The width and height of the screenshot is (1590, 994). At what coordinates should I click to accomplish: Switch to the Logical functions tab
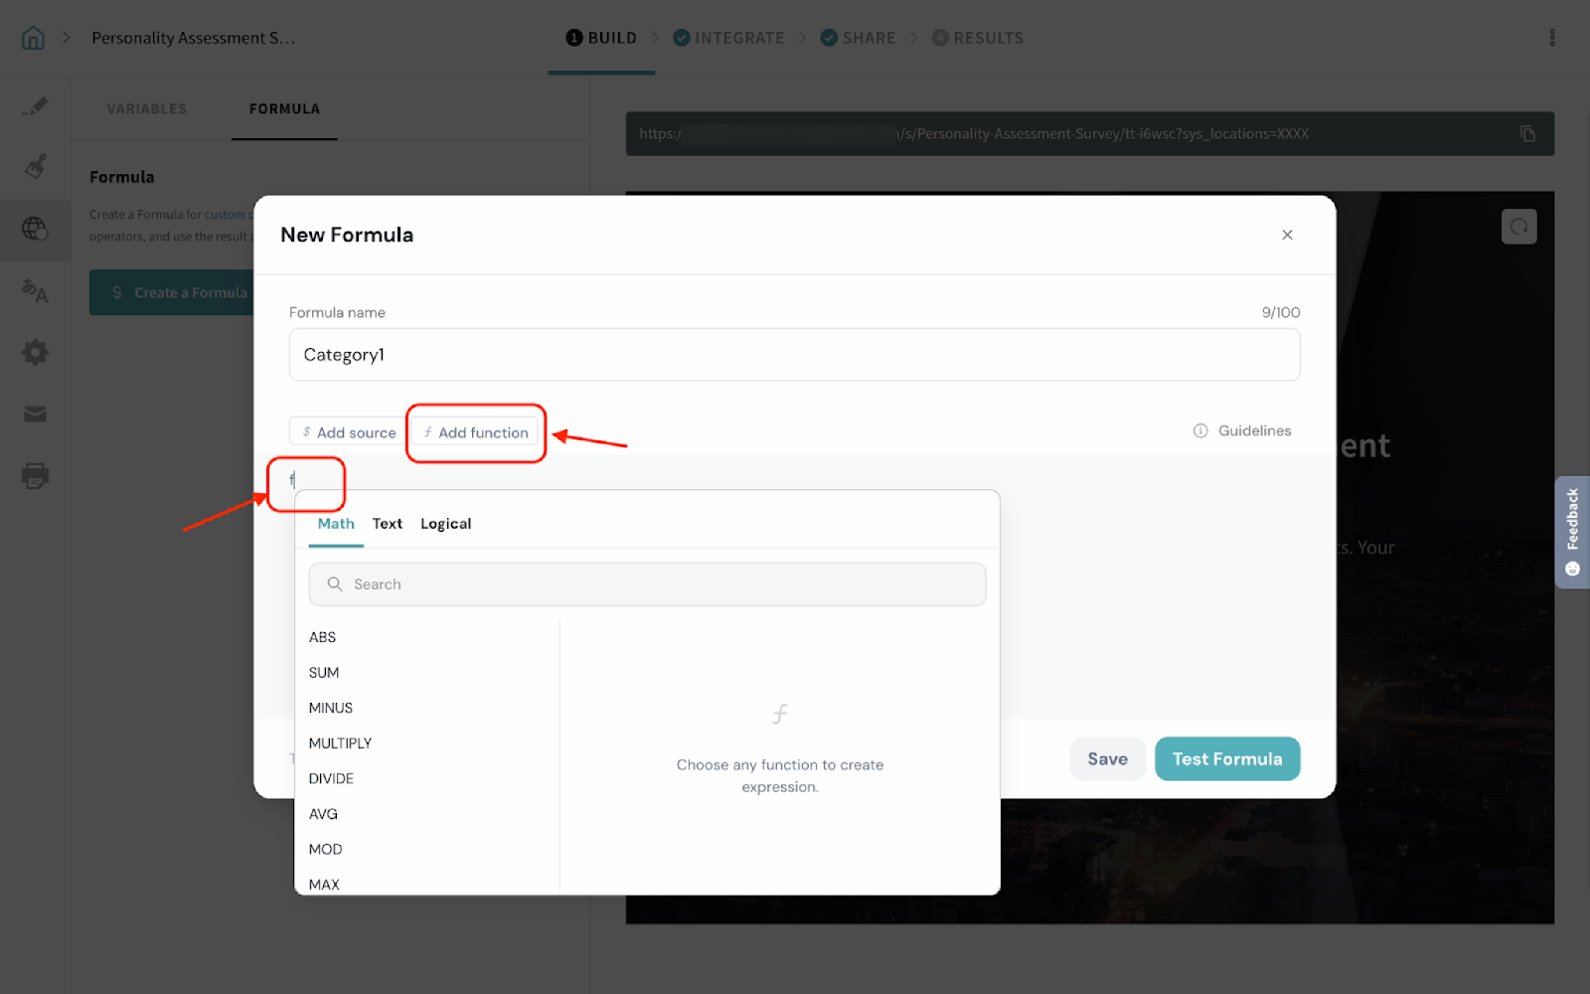coord(445,524)
